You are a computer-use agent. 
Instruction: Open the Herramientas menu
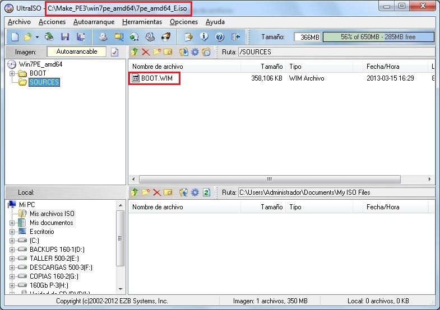tap(142, 22)
